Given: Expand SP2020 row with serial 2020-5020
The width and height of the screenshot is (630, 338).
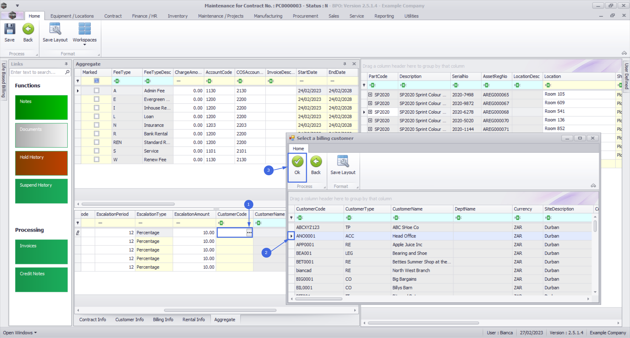Looking at the screenshot, I should 370,120.
